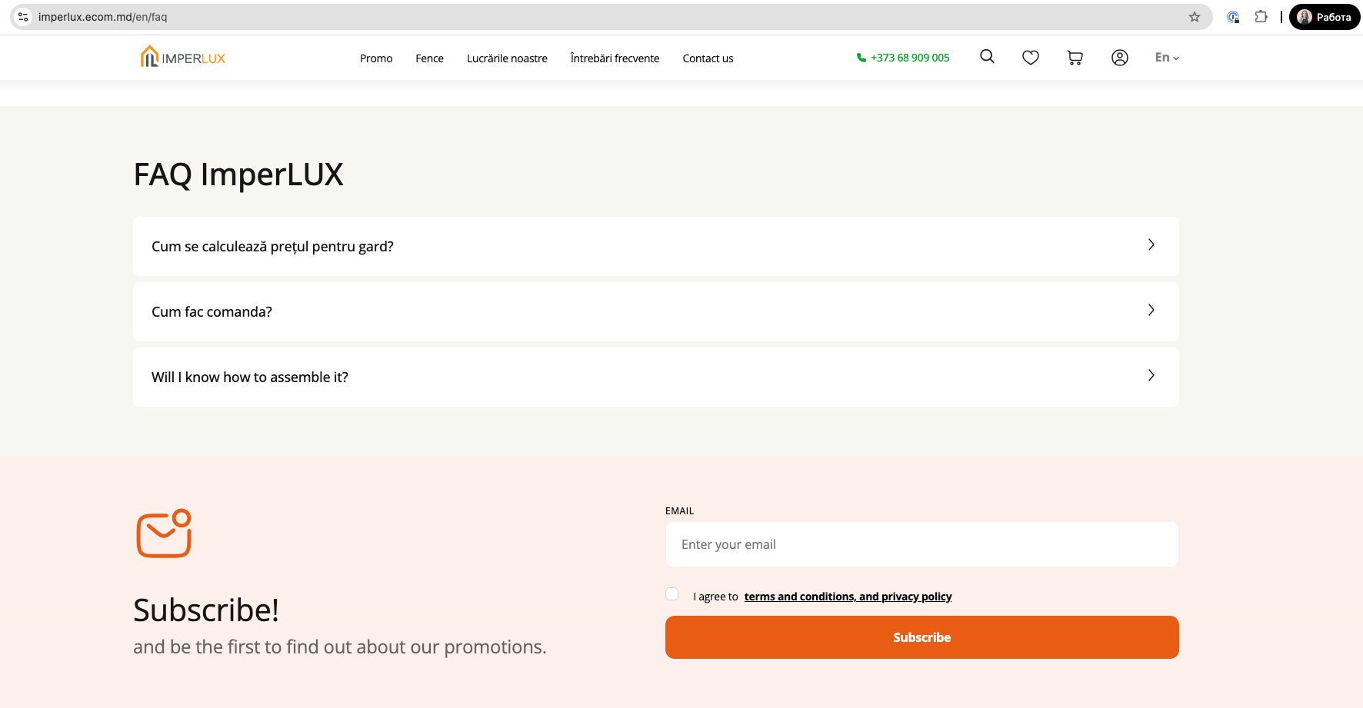
Task: Open the site search icon
Action: [987, 57]
